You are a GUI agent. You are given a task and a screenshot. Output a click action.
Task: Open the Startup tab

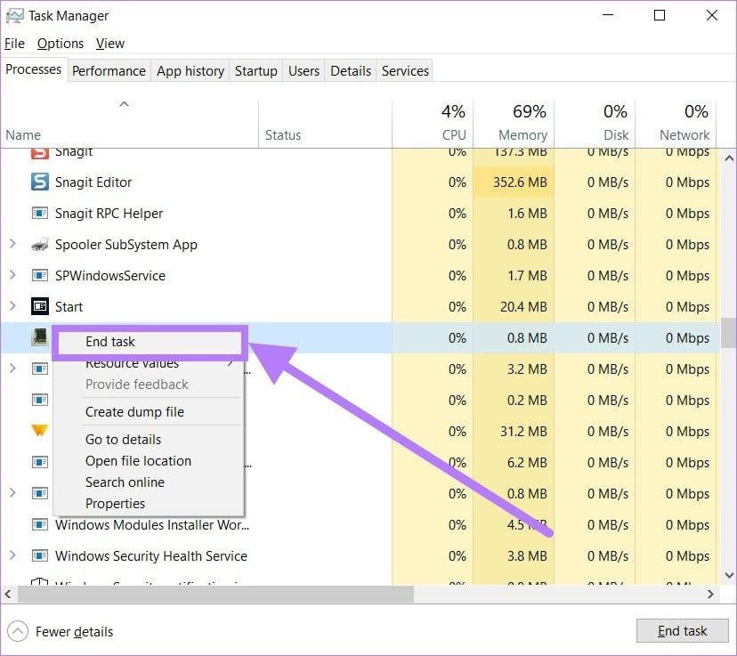click(x=255, y=71)
